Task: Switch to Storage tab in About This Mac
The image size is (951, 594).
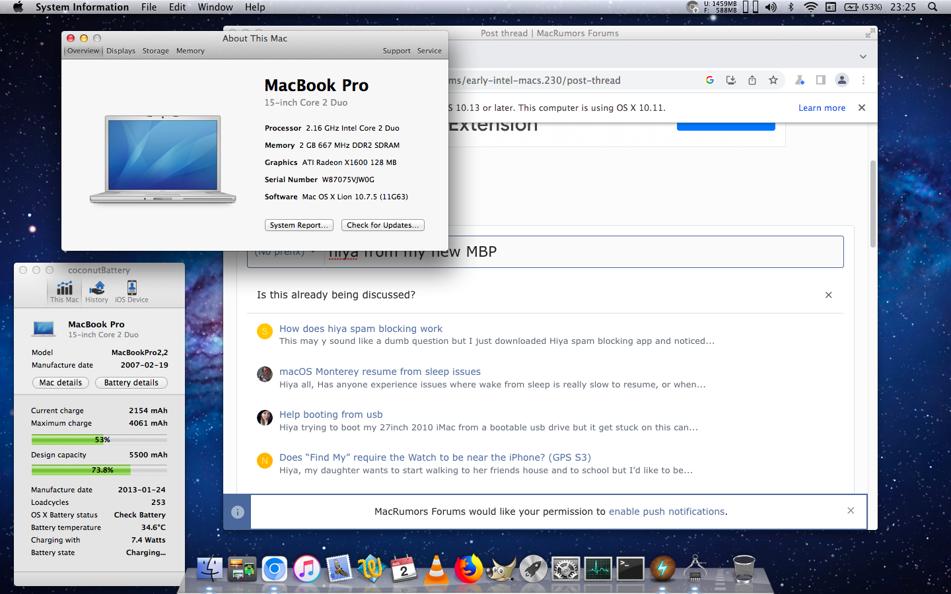Action: 156,51
